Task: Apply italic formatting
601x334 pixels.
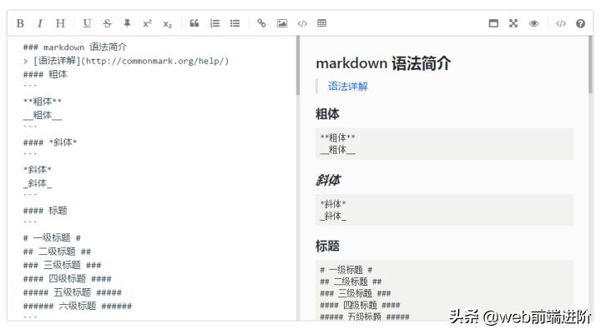Action: click(x=39, y=23)
